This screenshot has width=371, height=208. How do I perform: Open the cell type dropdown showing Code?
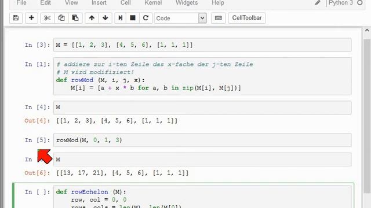[180, 18]
